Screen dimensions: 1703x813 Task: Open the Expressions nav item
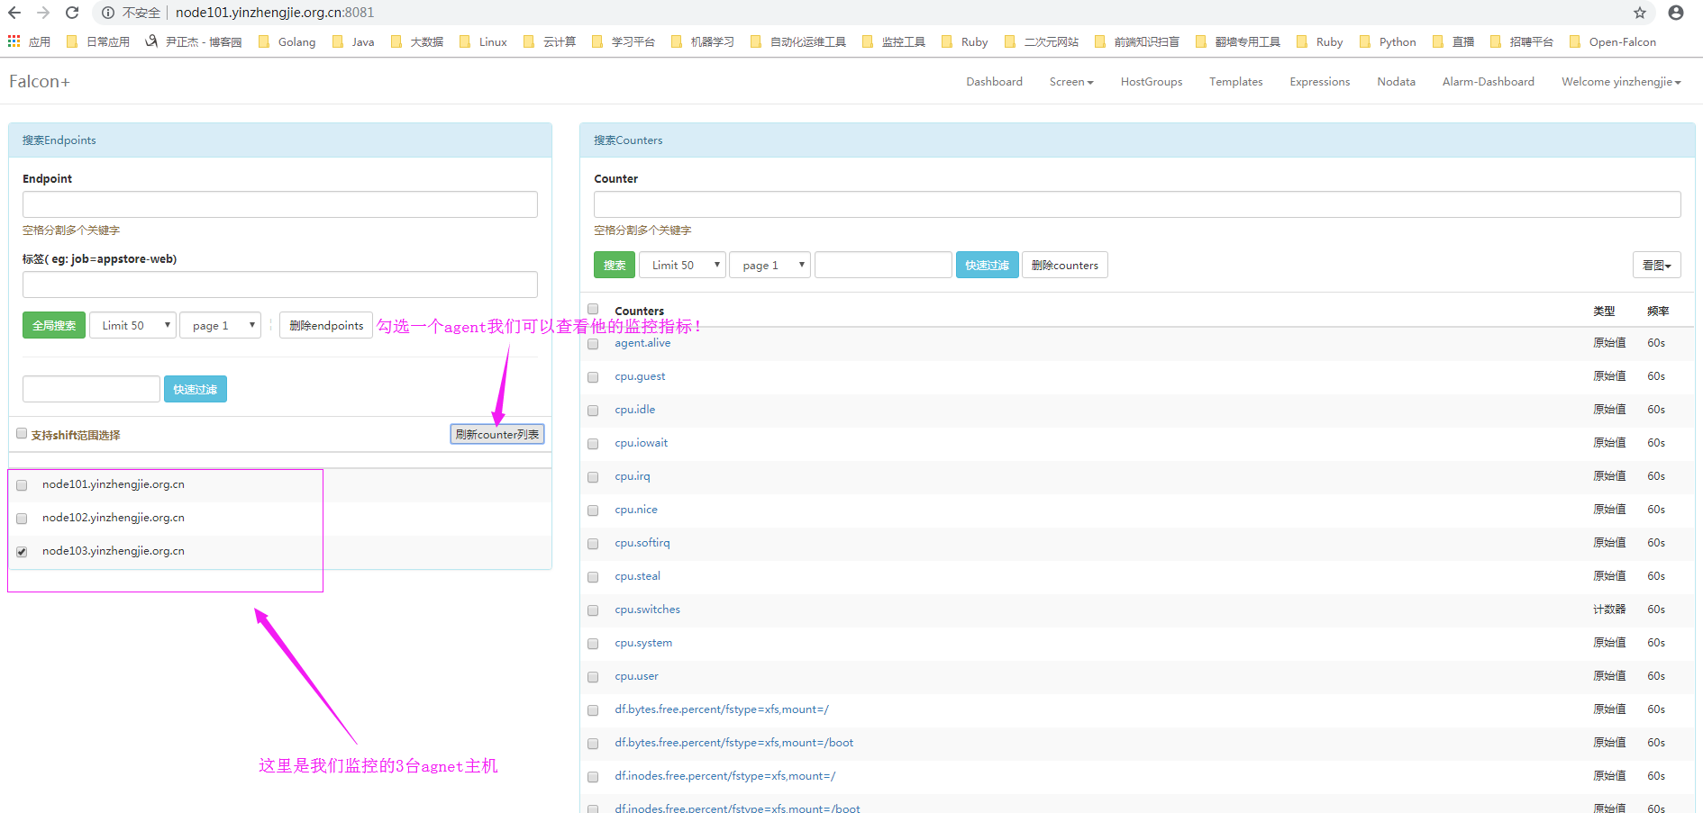(x=1319, y=82)
